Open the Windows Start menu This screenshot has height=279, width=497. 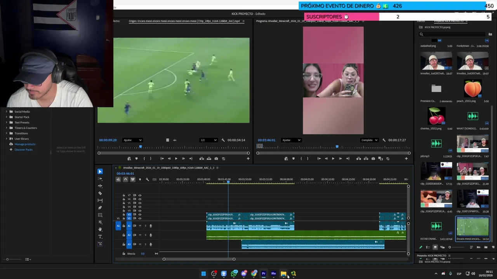pos(203,274)
